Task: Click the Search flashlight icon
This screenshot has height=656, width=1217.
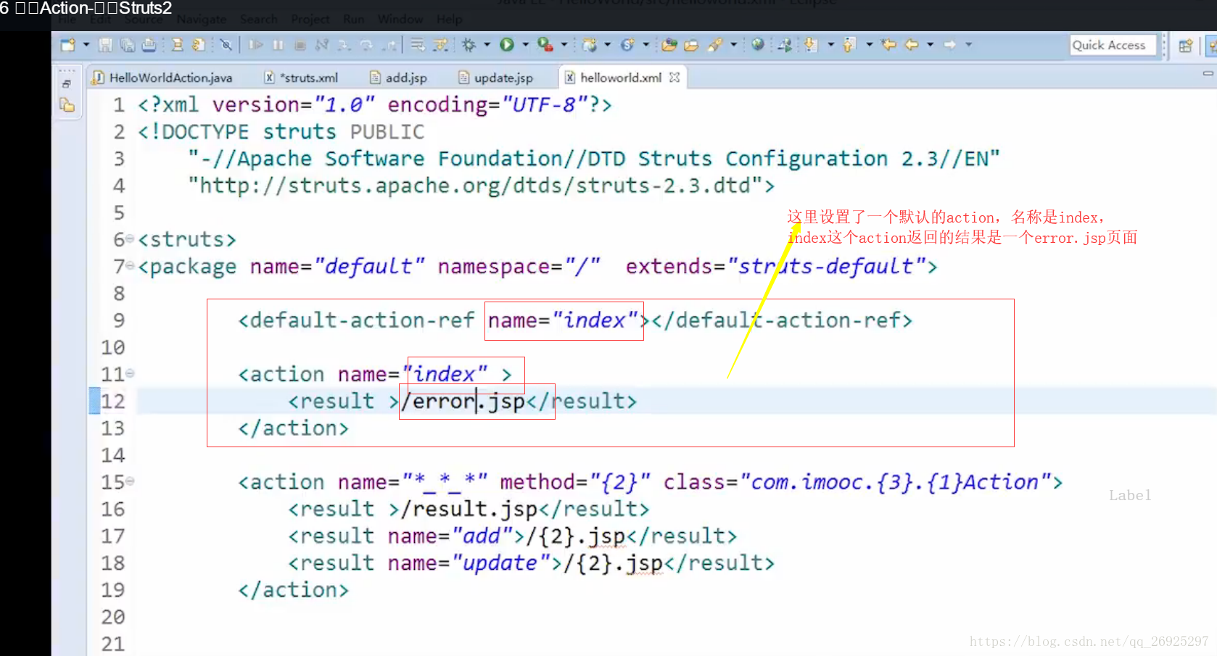Action: pos(715,45)
